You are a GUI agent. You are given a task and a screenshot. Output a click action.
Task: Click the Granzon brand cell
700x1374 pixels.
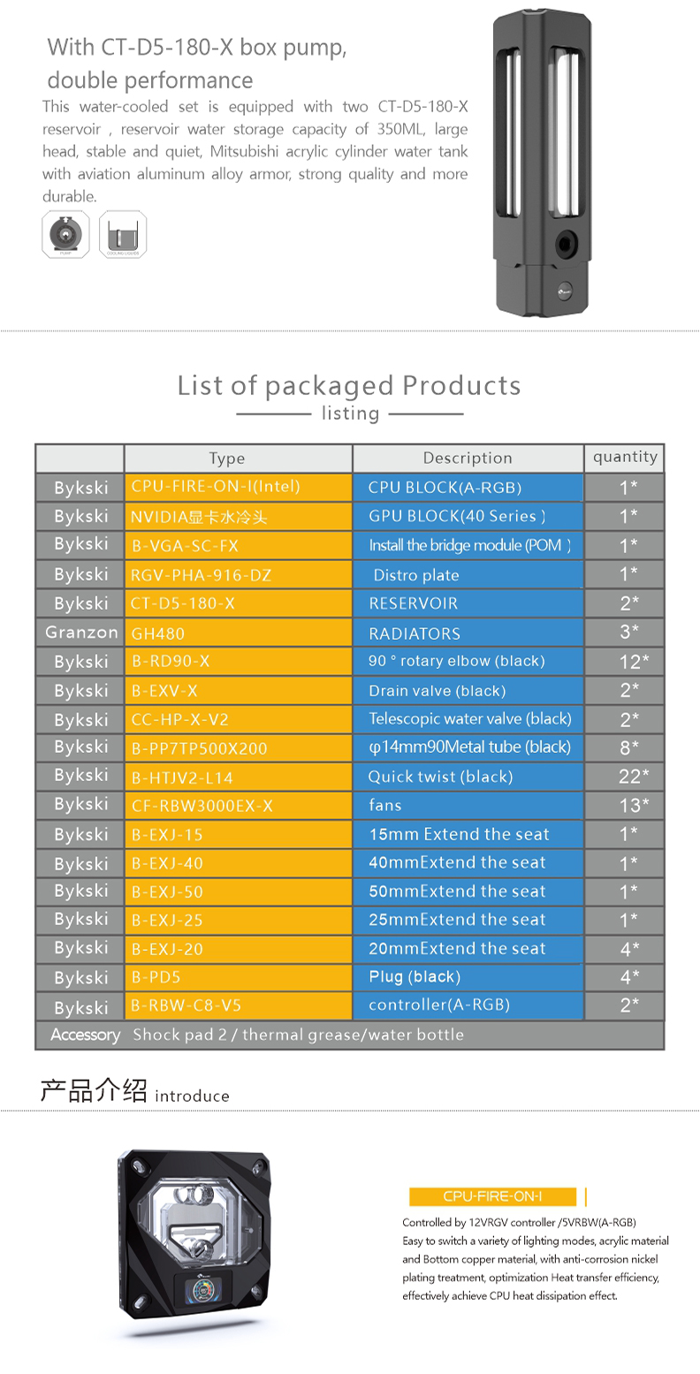(x=80, y=633)
